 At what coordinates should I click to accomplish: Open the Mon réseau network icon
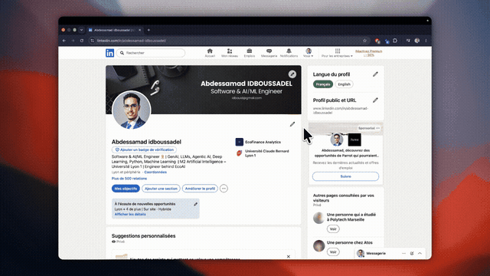[x=230, y=53]
